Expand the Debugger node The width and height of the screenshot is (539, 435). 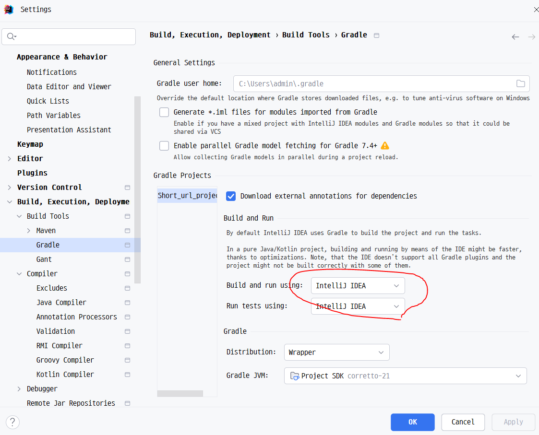click(19, 389)
